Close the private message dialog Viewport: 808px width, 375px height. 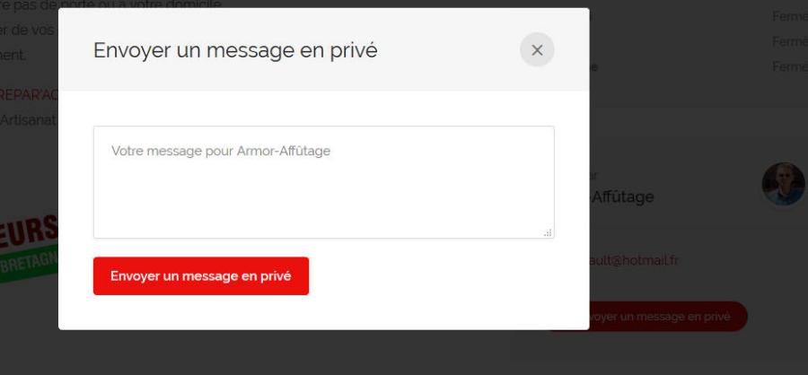pyautogui.click(x=537, y=50)
